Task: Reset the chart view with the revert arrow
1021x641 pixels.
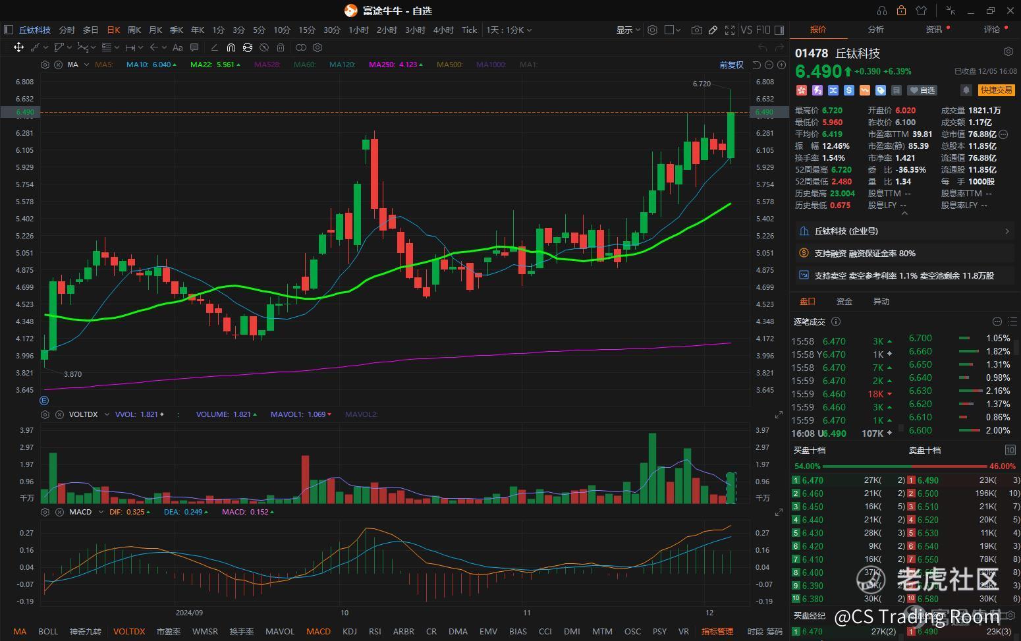Action: coord(756,65)
